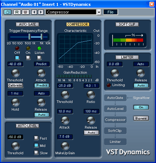Toggle the AUTO GATE section button
Image resolution: width=156 pixels, height=163 pixels.
27,25
